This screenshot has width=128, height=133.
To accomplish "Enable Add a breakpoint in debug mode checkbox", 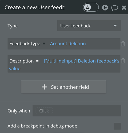I will click(x=117, y=126).
